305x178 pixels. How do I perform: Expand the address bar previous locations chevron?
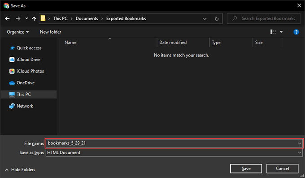(x=205, y=19)
